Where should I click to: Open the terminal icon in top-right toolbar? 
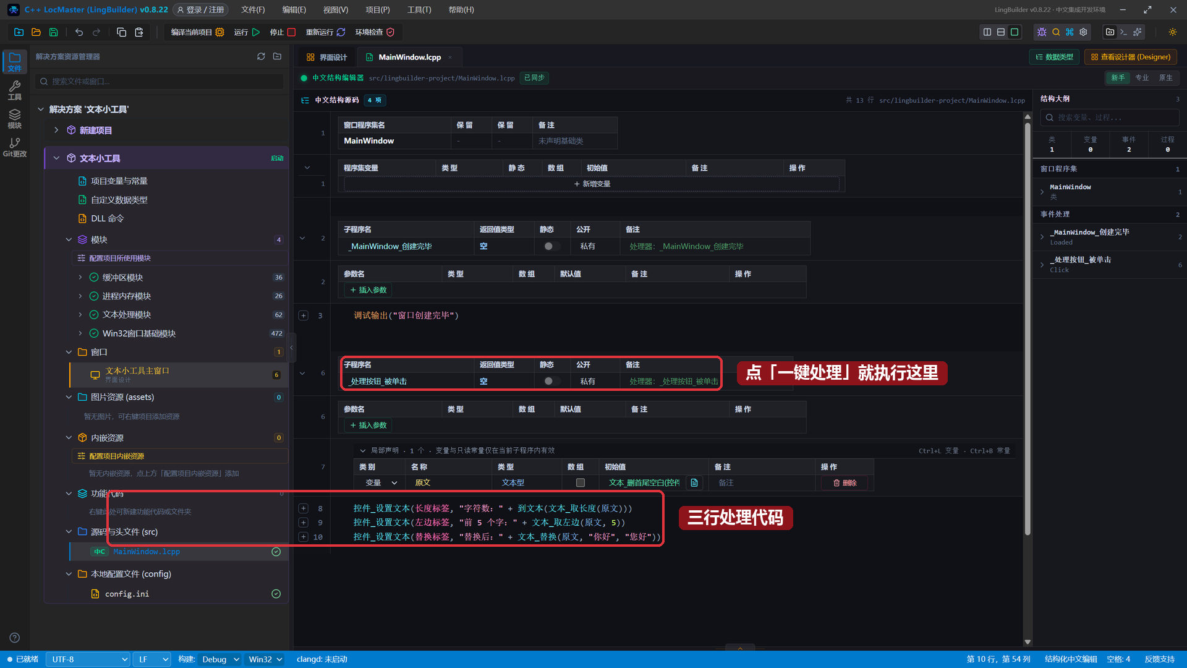1123,32
